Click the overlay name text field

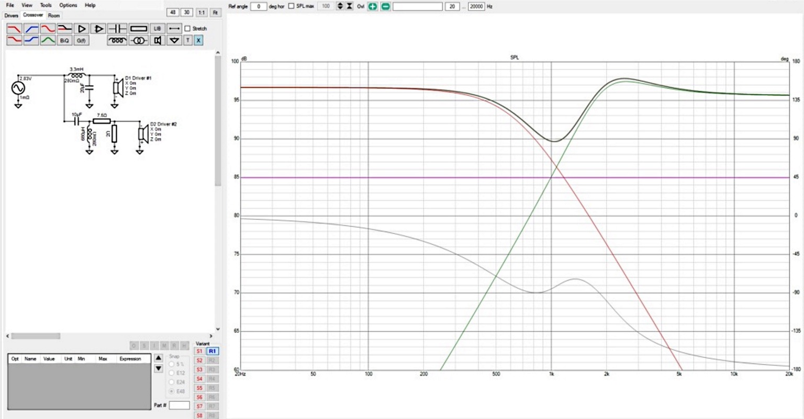pyautogui.click(x=418, y=6)
